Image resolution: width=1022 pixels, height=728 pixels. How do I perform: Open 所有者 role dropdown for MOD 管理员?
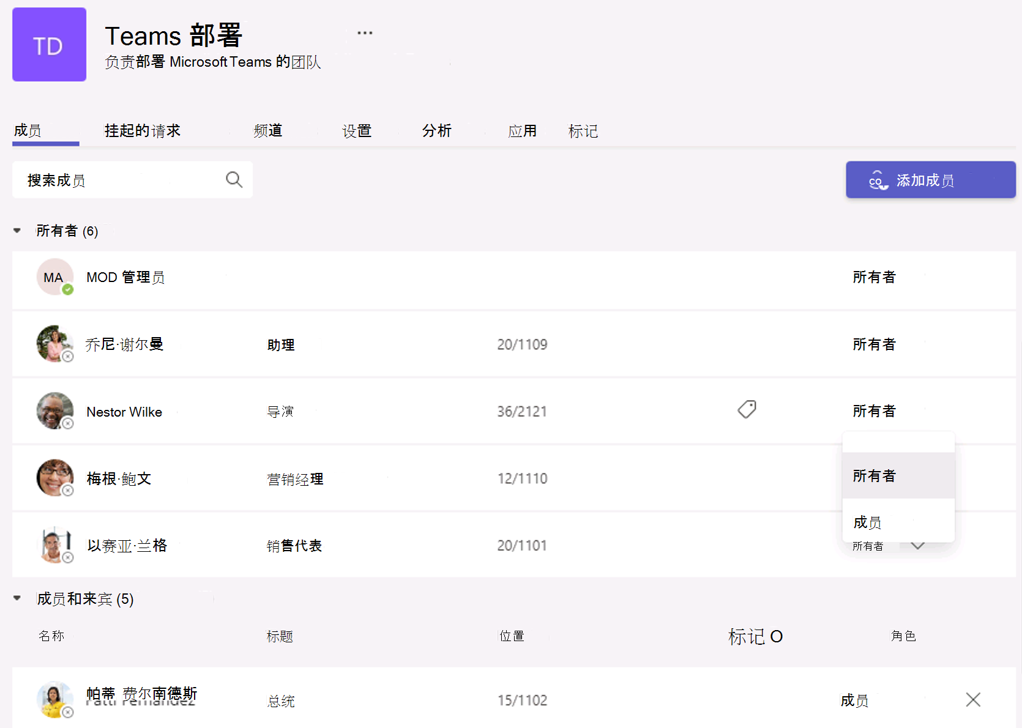coord(875,277)
